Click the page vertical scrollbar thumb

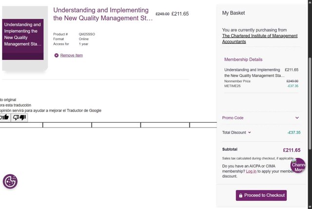tap(310, 103)
